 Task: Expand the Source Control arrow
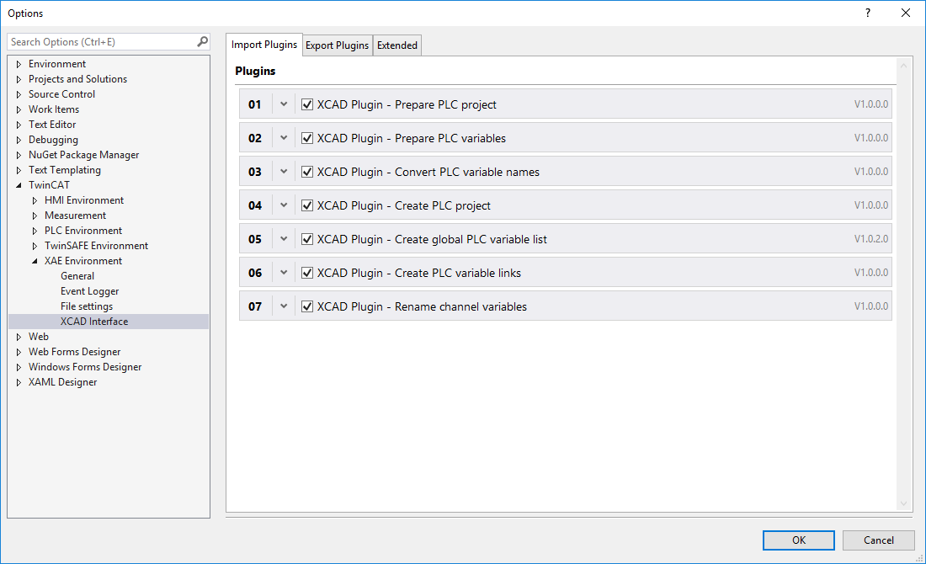coord(19,94)
